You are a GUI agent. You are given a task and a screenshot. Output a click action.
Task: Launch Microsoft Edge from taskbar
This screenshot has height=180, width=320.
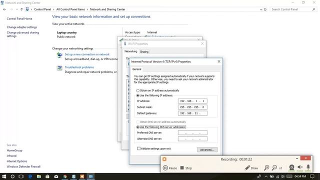click(30, 176)
